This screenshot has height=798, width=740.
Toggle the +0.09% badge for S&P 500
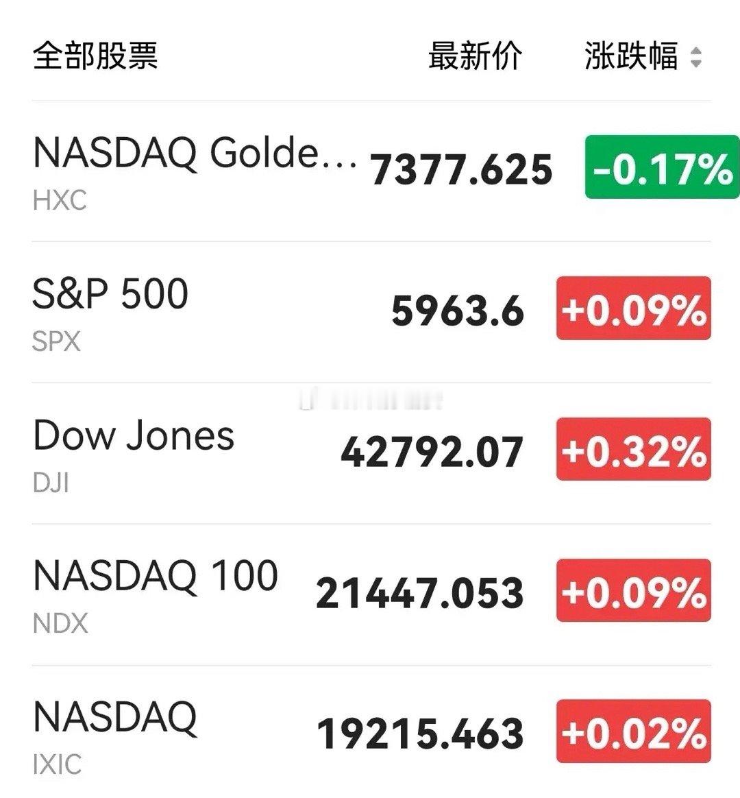[x=634, y=308]
